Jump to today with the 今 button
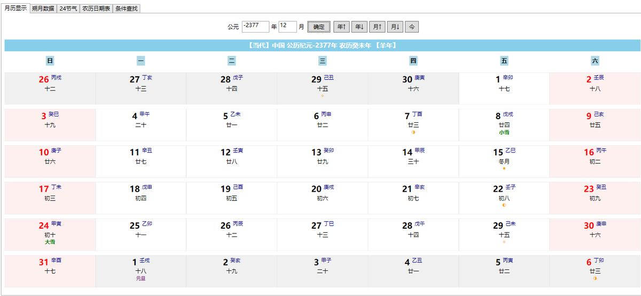This screenshot has height=296, width=641. click(x=411, y=27)
